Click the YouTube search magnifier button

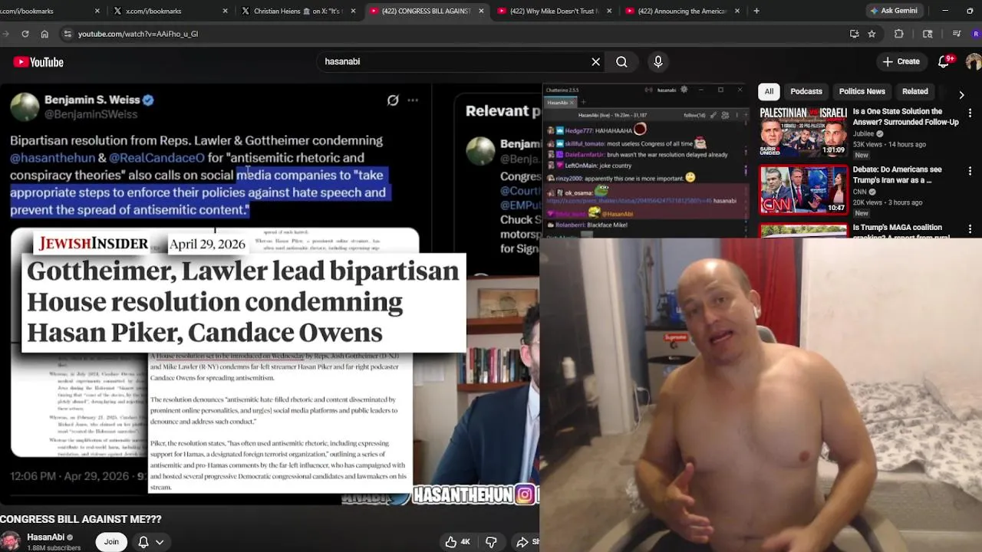pyautogui.click(x=621, y=61)
